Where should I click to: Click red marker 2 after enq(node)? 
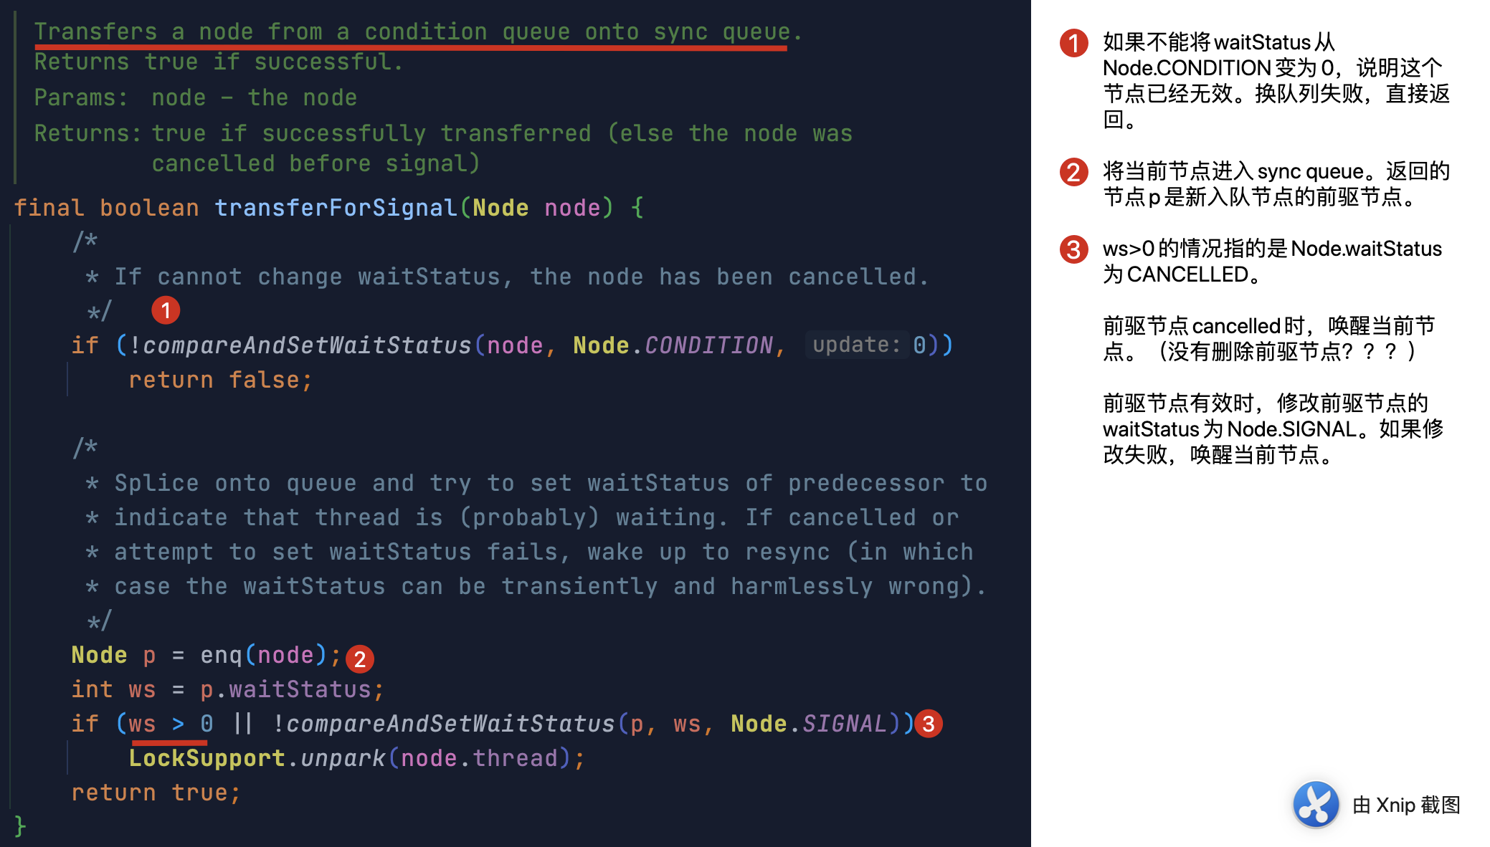(360, 659)
